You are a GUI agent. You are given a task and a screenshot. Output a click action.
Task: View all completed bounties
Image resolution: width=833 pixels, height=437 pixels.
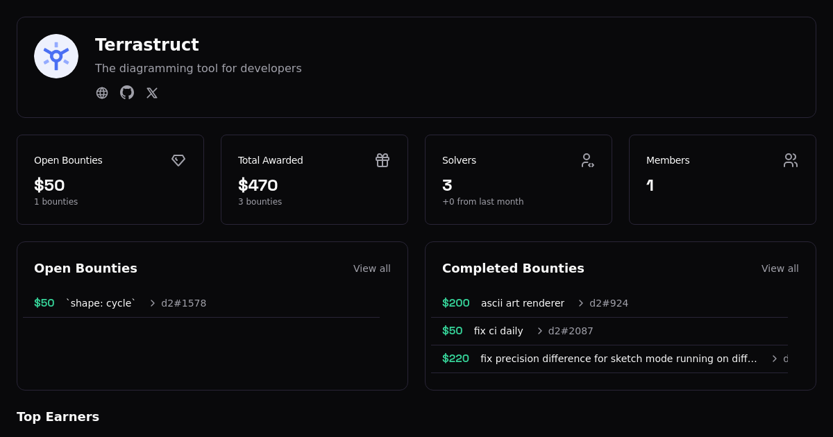pos(780,268)
